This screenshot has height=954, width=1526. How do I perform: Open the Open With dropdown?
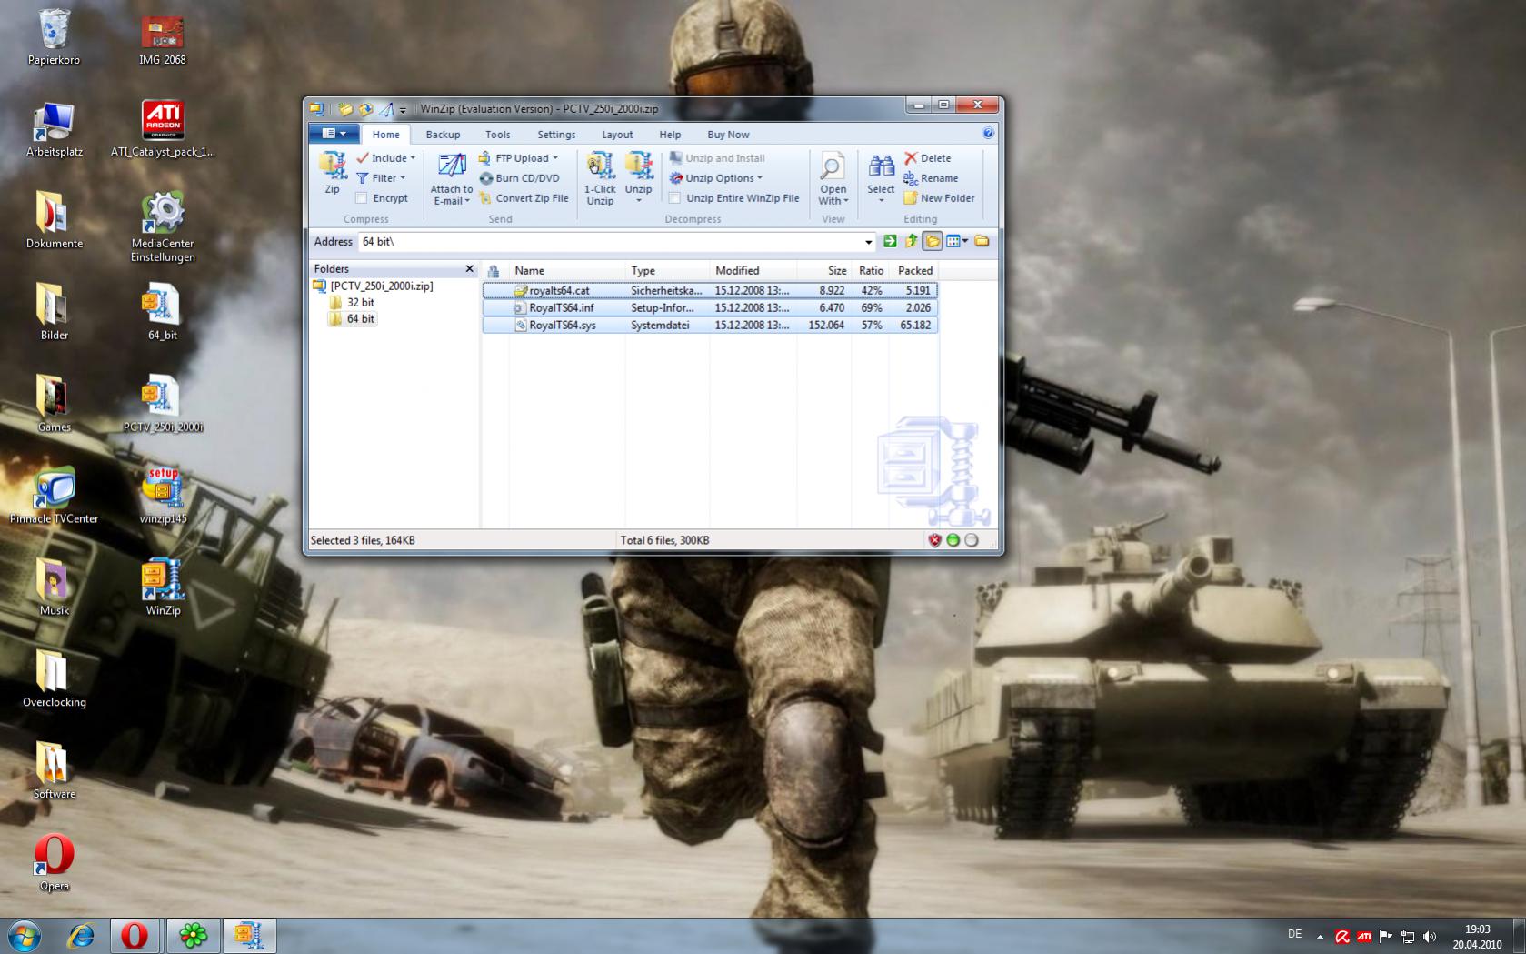click(x=833, y=179)
